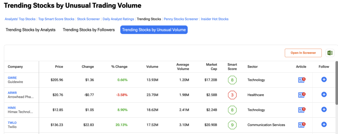Switch to Trending Stocks by Analysts tab
Image resolution: width=338 pixels, height=134 pixels.
[x=31, y=30]
